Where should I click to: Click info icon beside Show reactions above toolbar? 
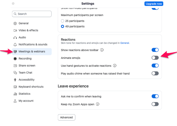(x=102, y=50)
